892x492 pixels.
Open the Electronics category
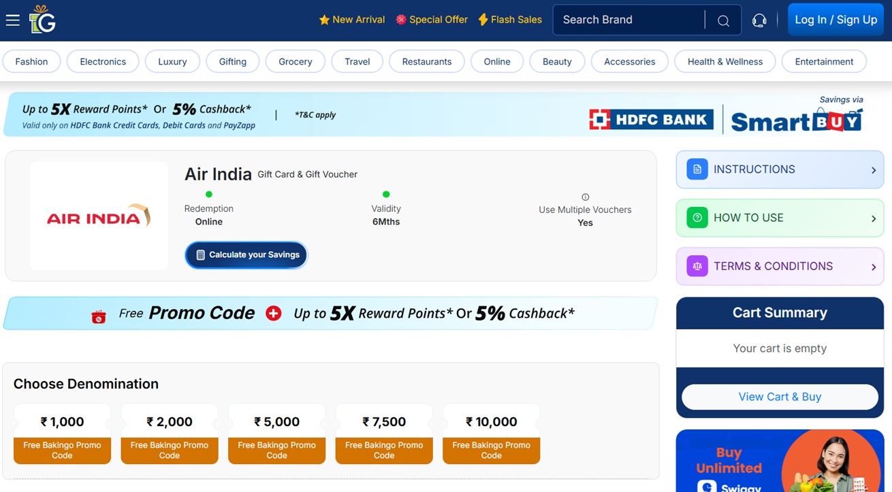coord(103,61)
